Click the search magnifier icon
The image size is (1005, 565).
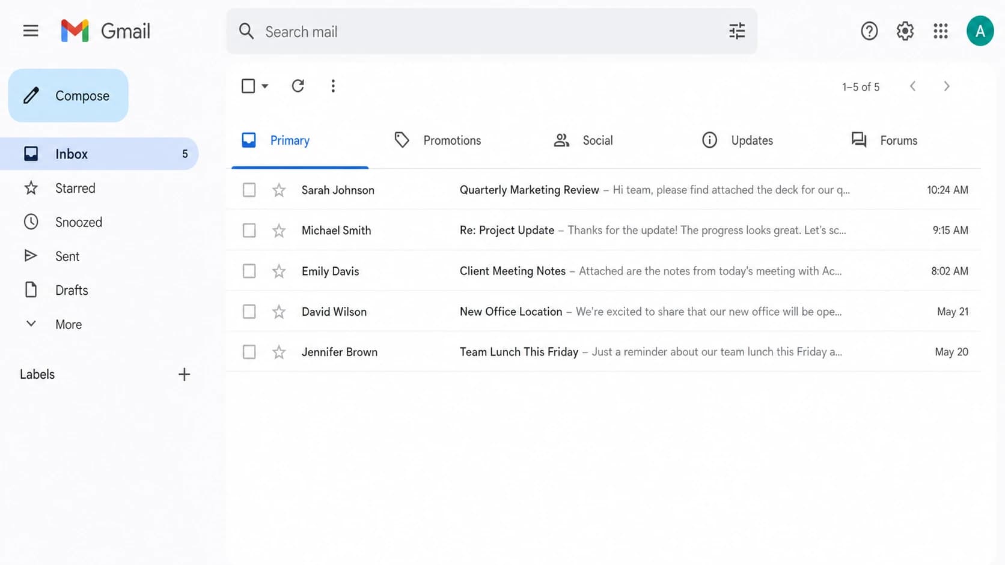(x=246, y=31)
